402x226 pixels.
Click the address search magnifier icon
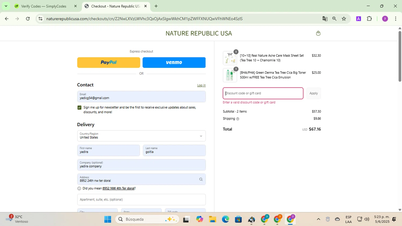tap(201, 179)
